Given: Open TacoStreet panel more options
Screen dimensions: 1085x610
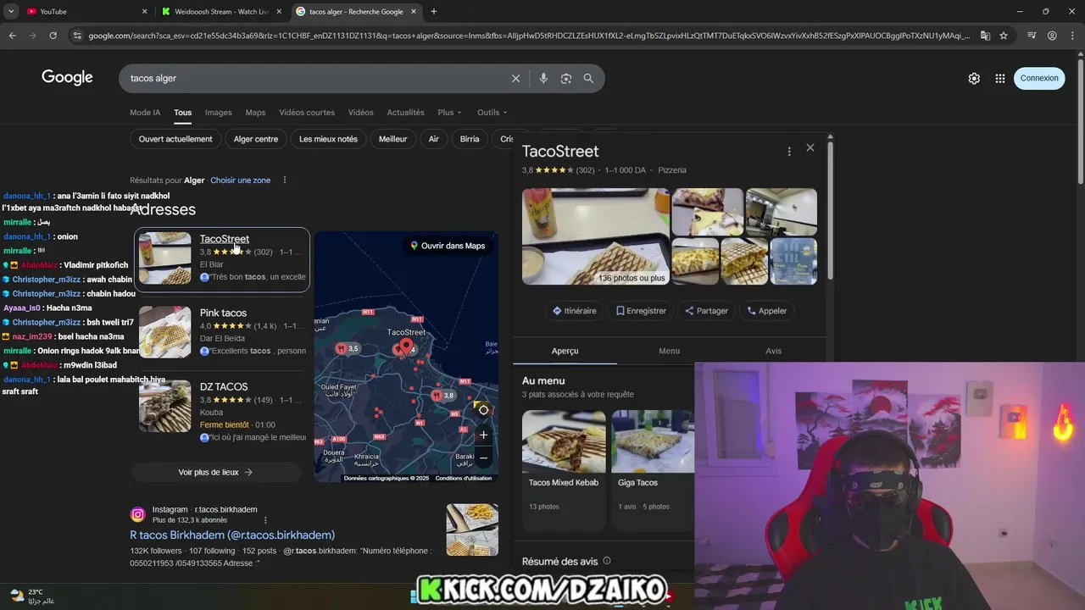Looking at the screenshot, I should [x=789, y=151].
